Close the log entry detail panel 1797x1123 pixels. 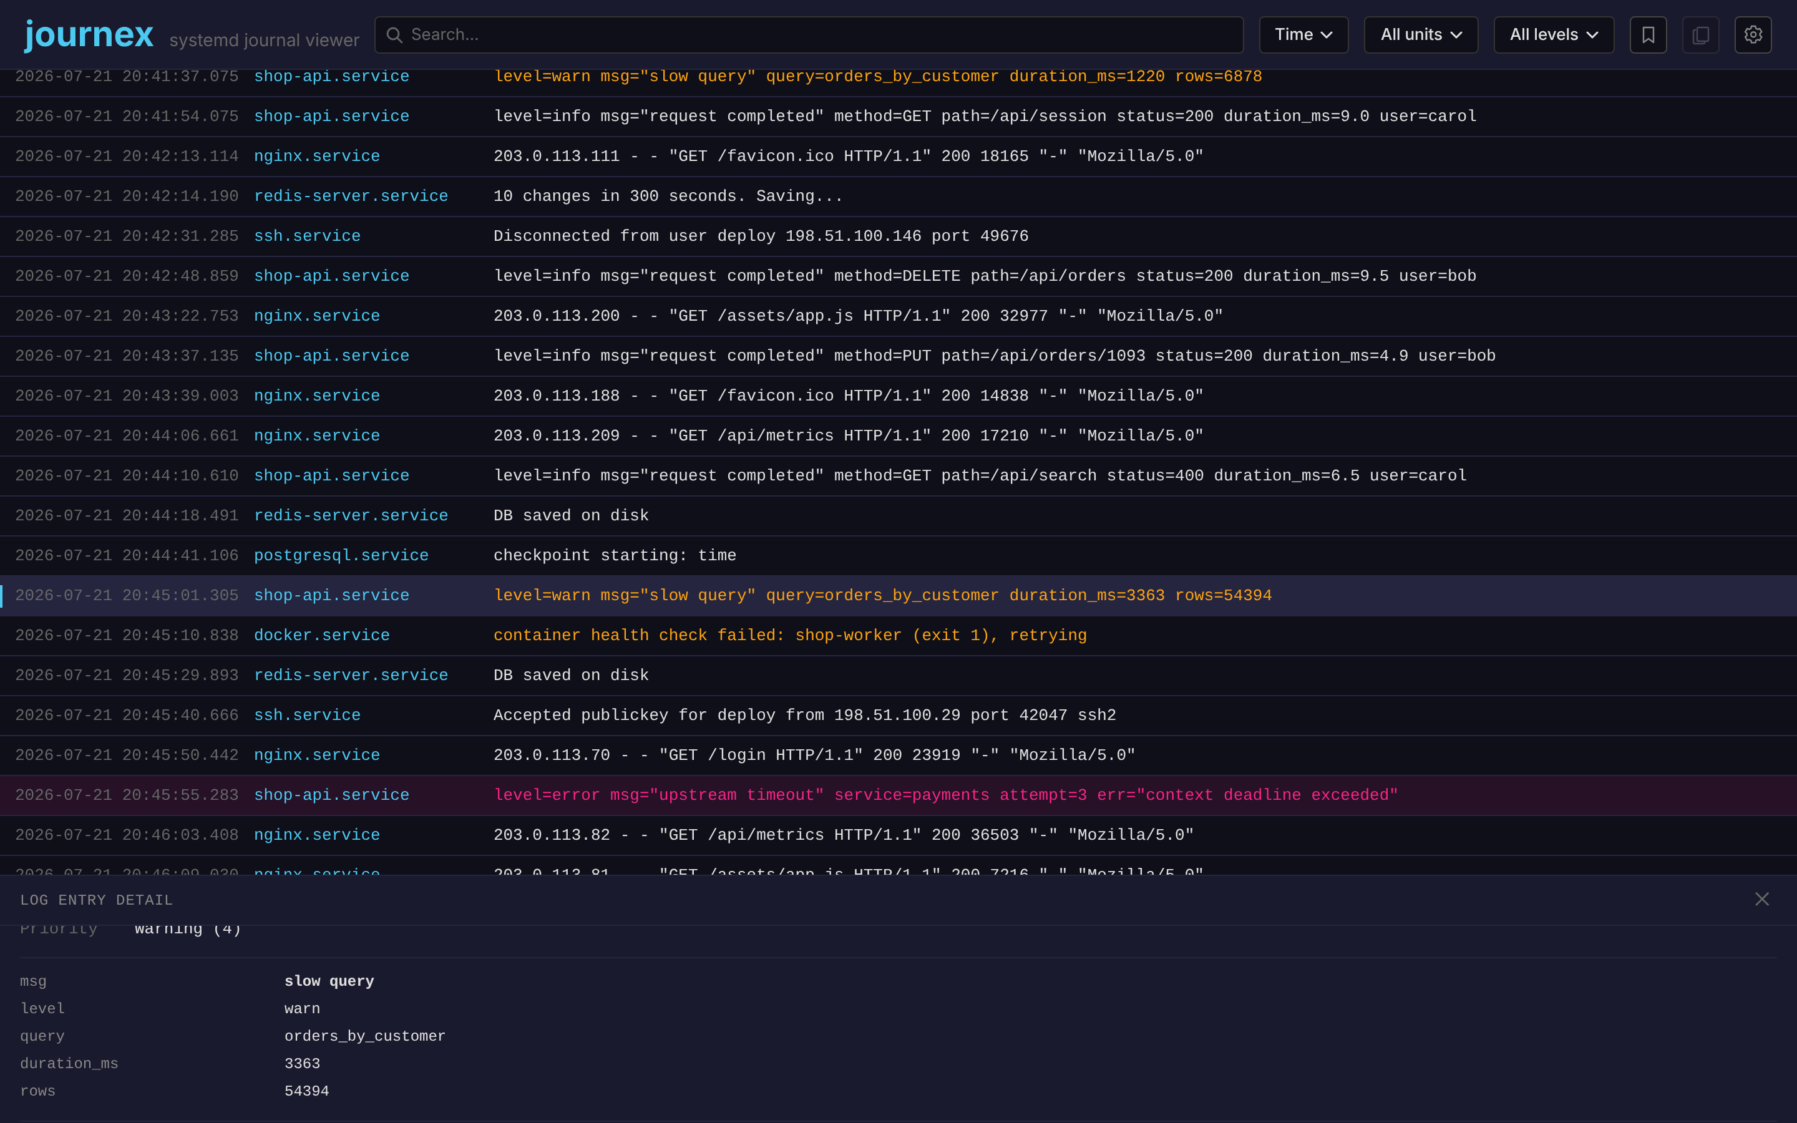point(1761,900)
